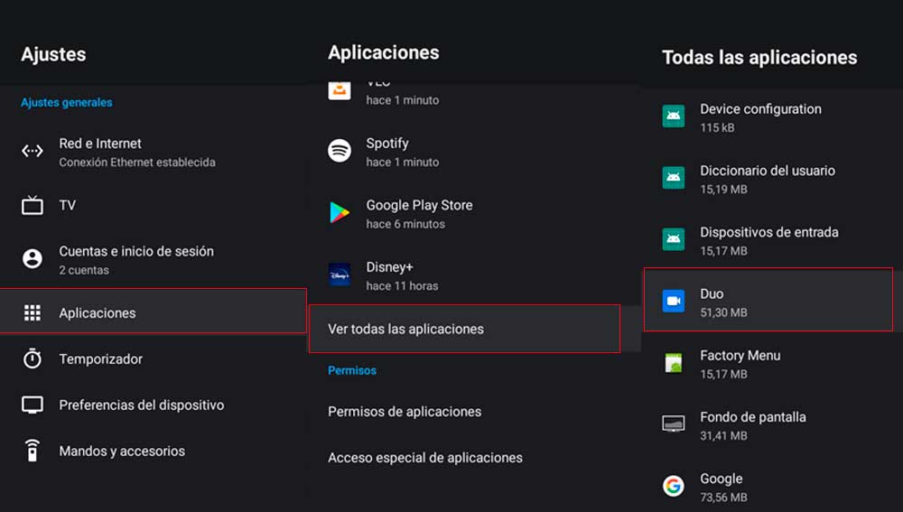This screenshot has width=903, height=512.
Task: Click the Red e Internet network icon
Action: coord(33,152)
